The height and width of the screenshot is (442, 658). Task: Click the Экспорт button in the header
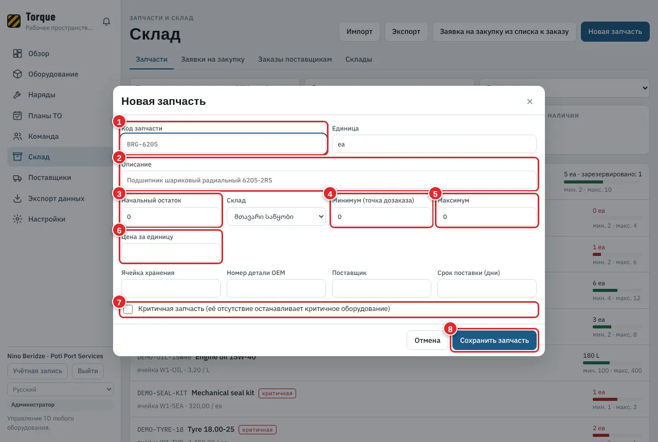406,31
